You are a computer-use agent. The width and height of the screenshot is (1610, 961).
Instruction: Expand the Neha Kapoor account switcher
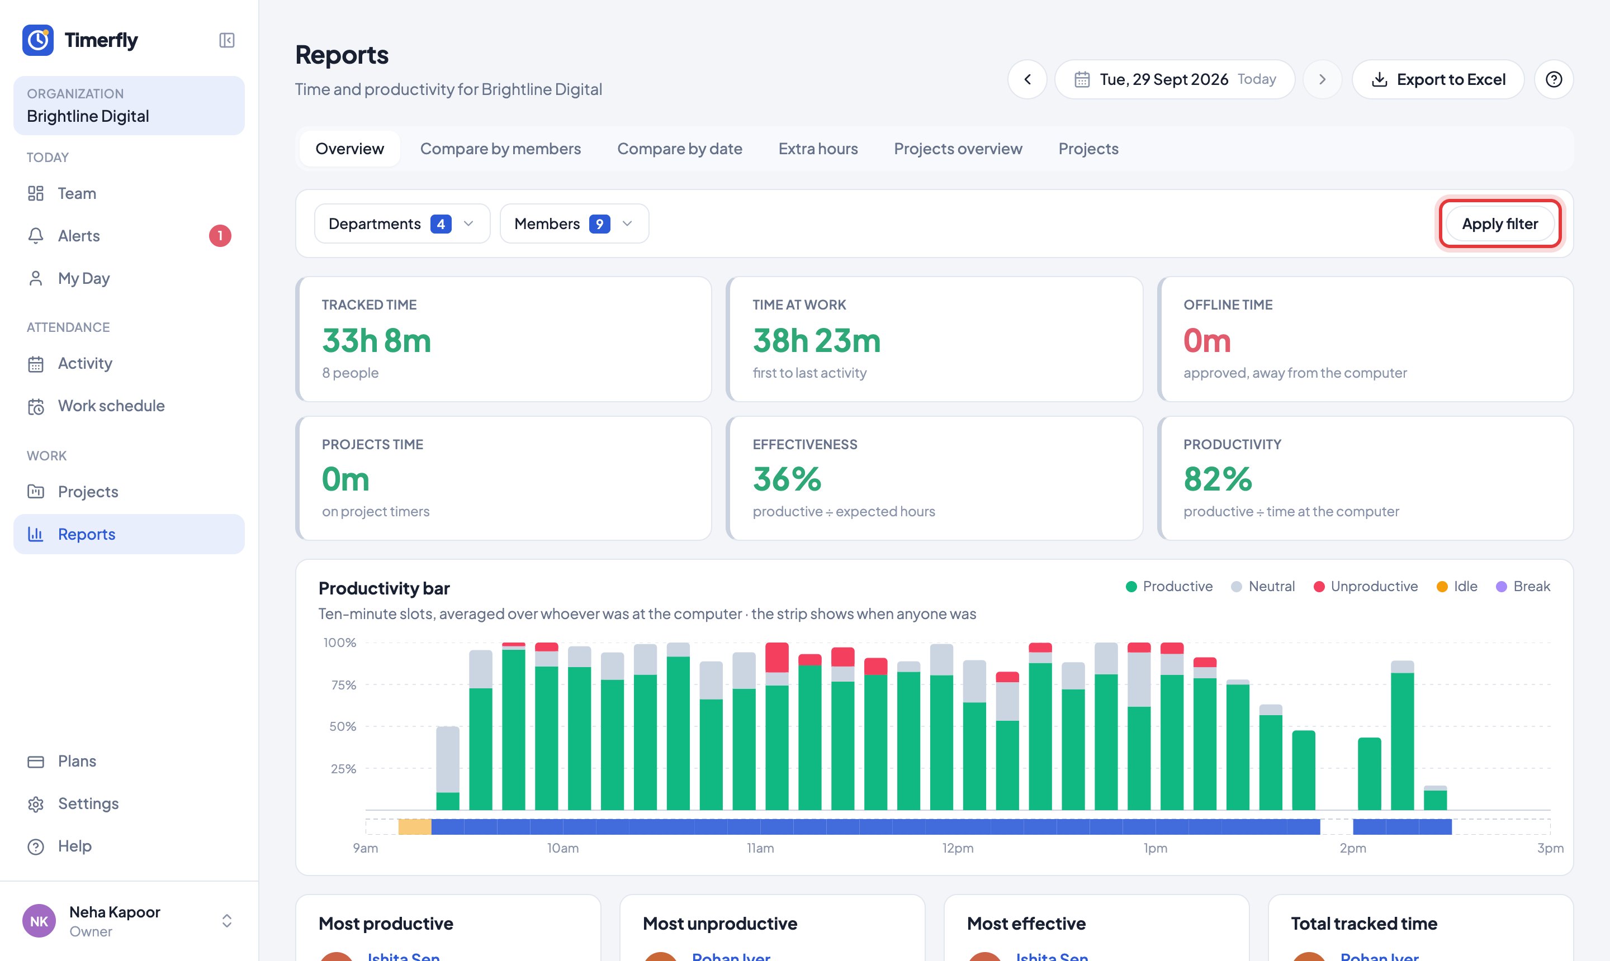(x=227, y=921)
